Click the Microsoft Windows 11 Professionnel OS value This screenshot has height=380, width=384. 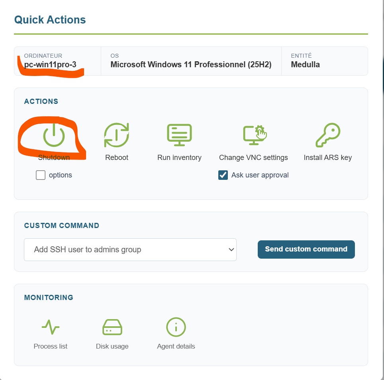click(x=191, y=64)
